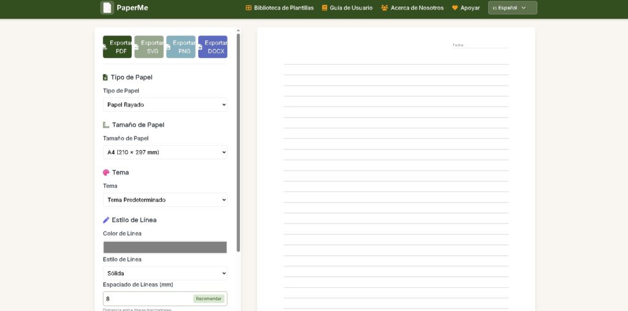The width and height of the screenshot is (628, 311).
Task: Click the ruler icon beside Tamaño de Papel heading
Action: [x=106, y=125]
